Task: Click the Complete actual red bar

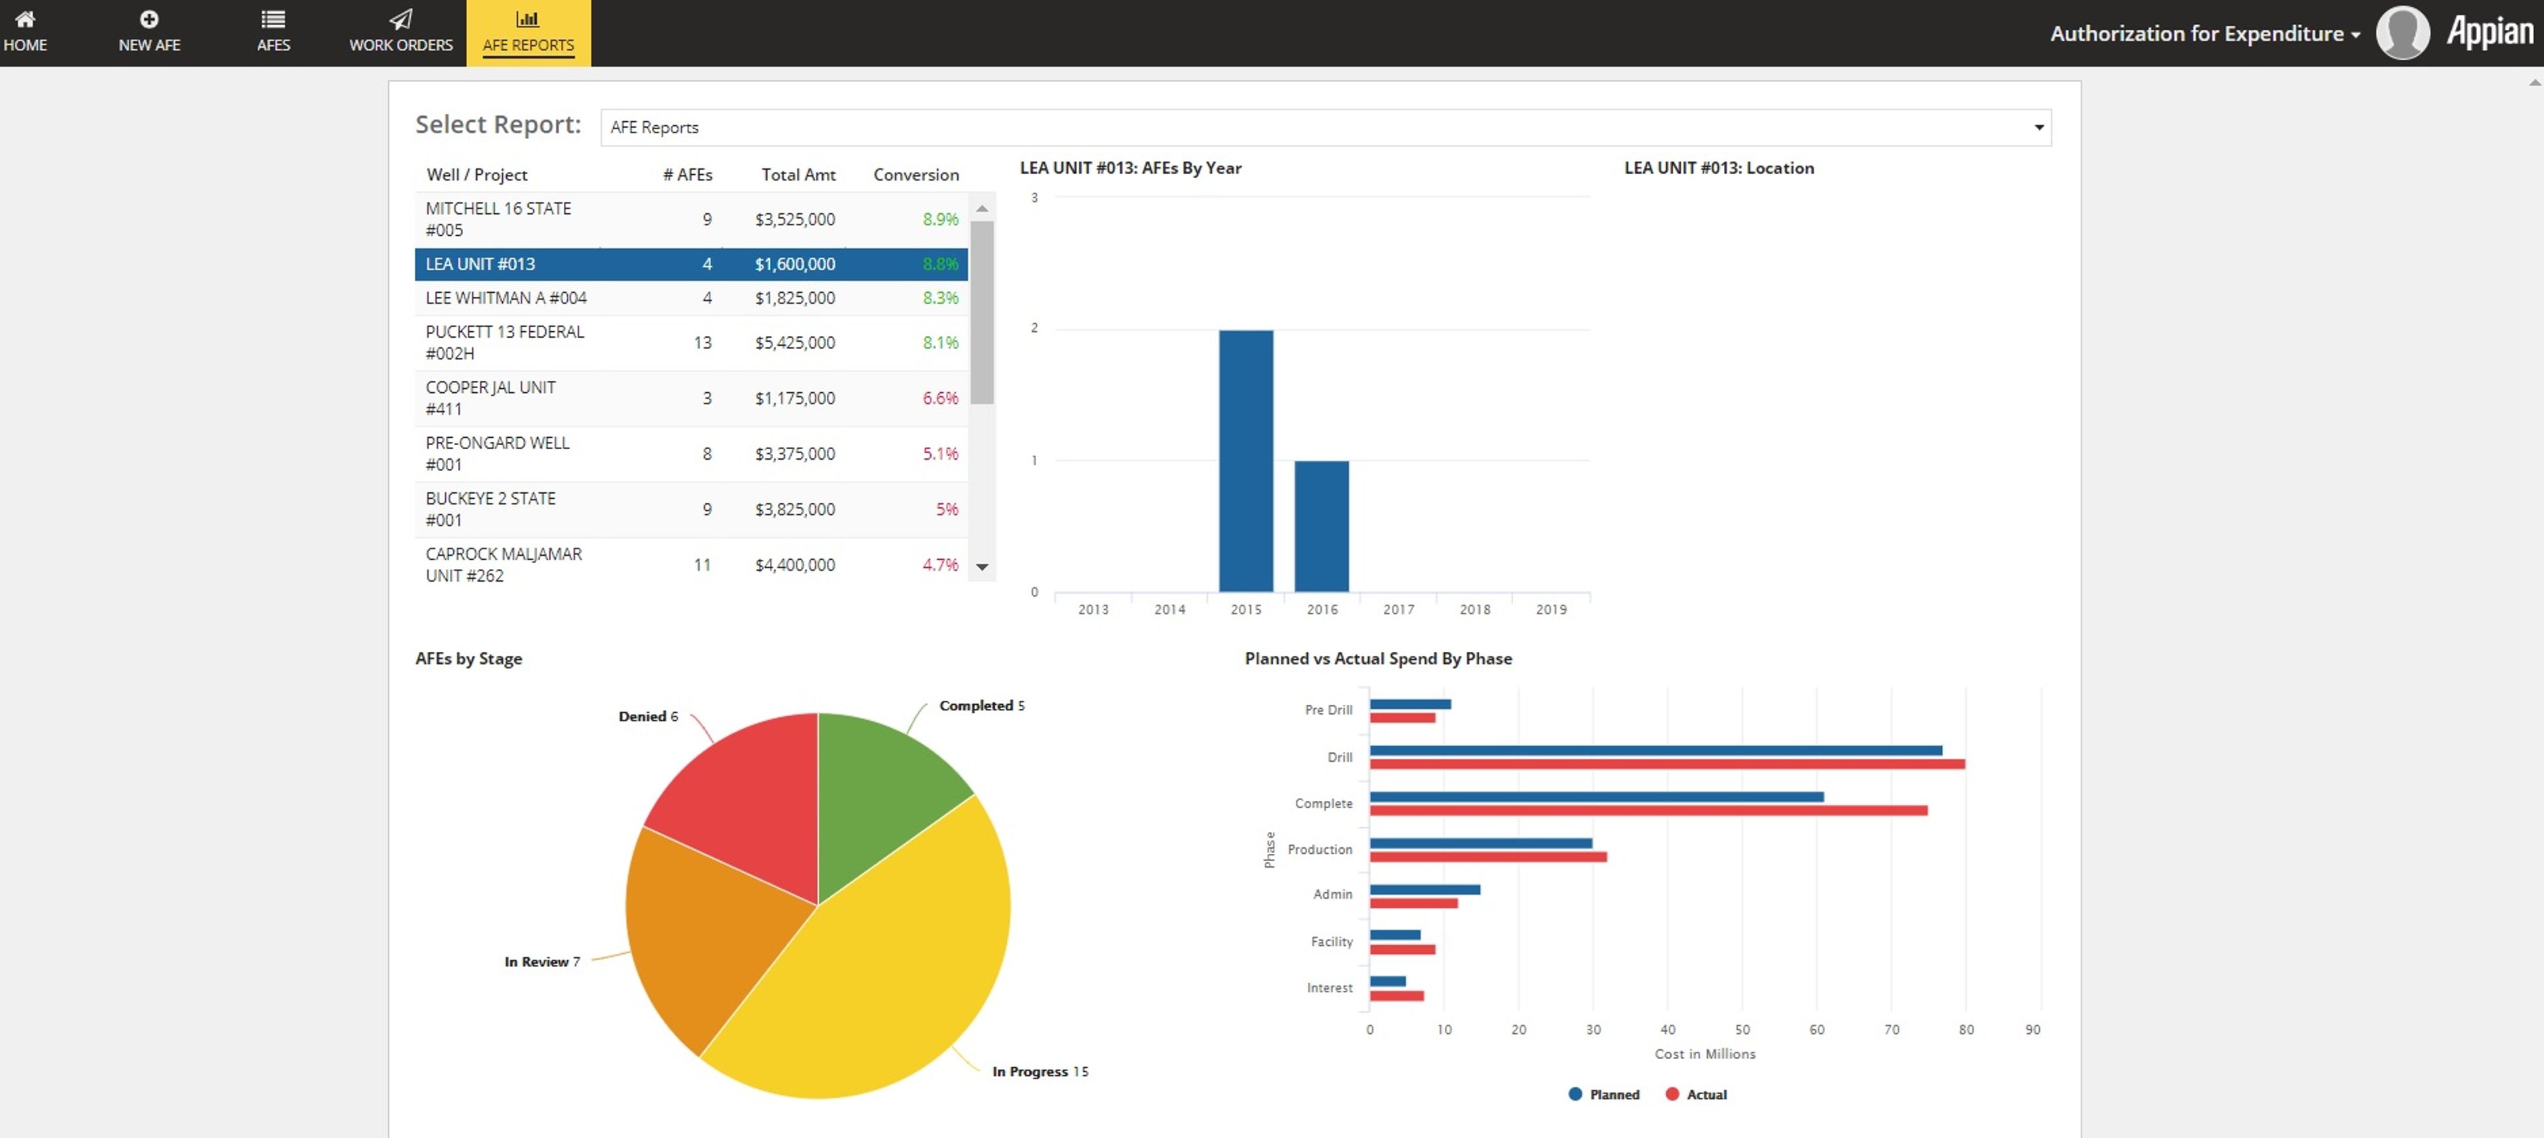Action: (1648, 810)
